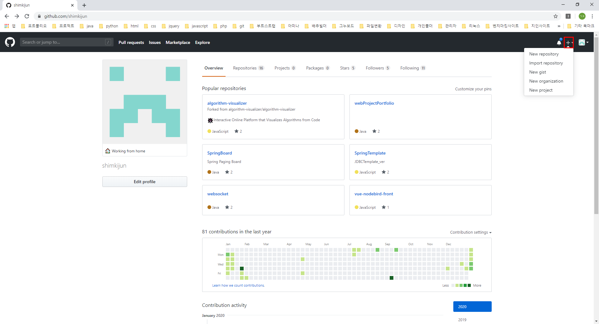Open the php bookmark folder
The height and width of the screenshot is (324, 599).
tap(220, 26)
